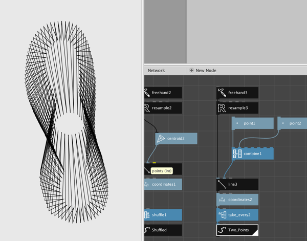This screenshot has height=241, width=307.
Task: Click the plus icon beside New Node
Action: [191, 70]
